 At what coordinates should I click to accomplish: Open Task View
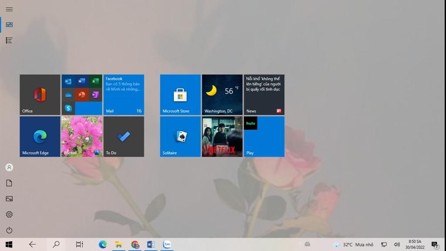[79, 244]
